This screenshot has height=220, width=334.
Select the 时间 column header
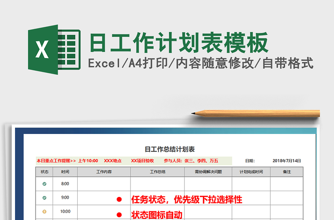65,172
